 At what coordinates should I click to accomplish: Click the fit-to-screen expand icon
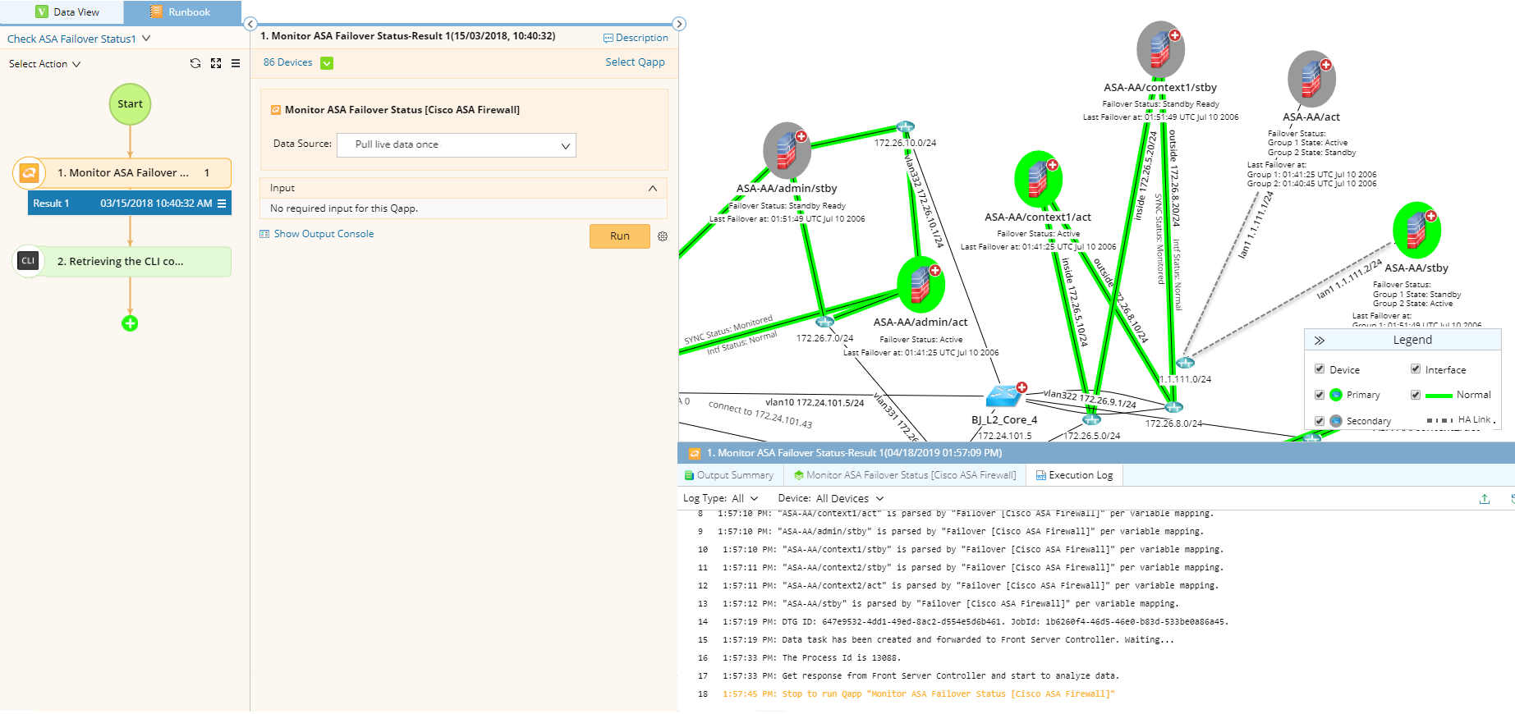216,63
